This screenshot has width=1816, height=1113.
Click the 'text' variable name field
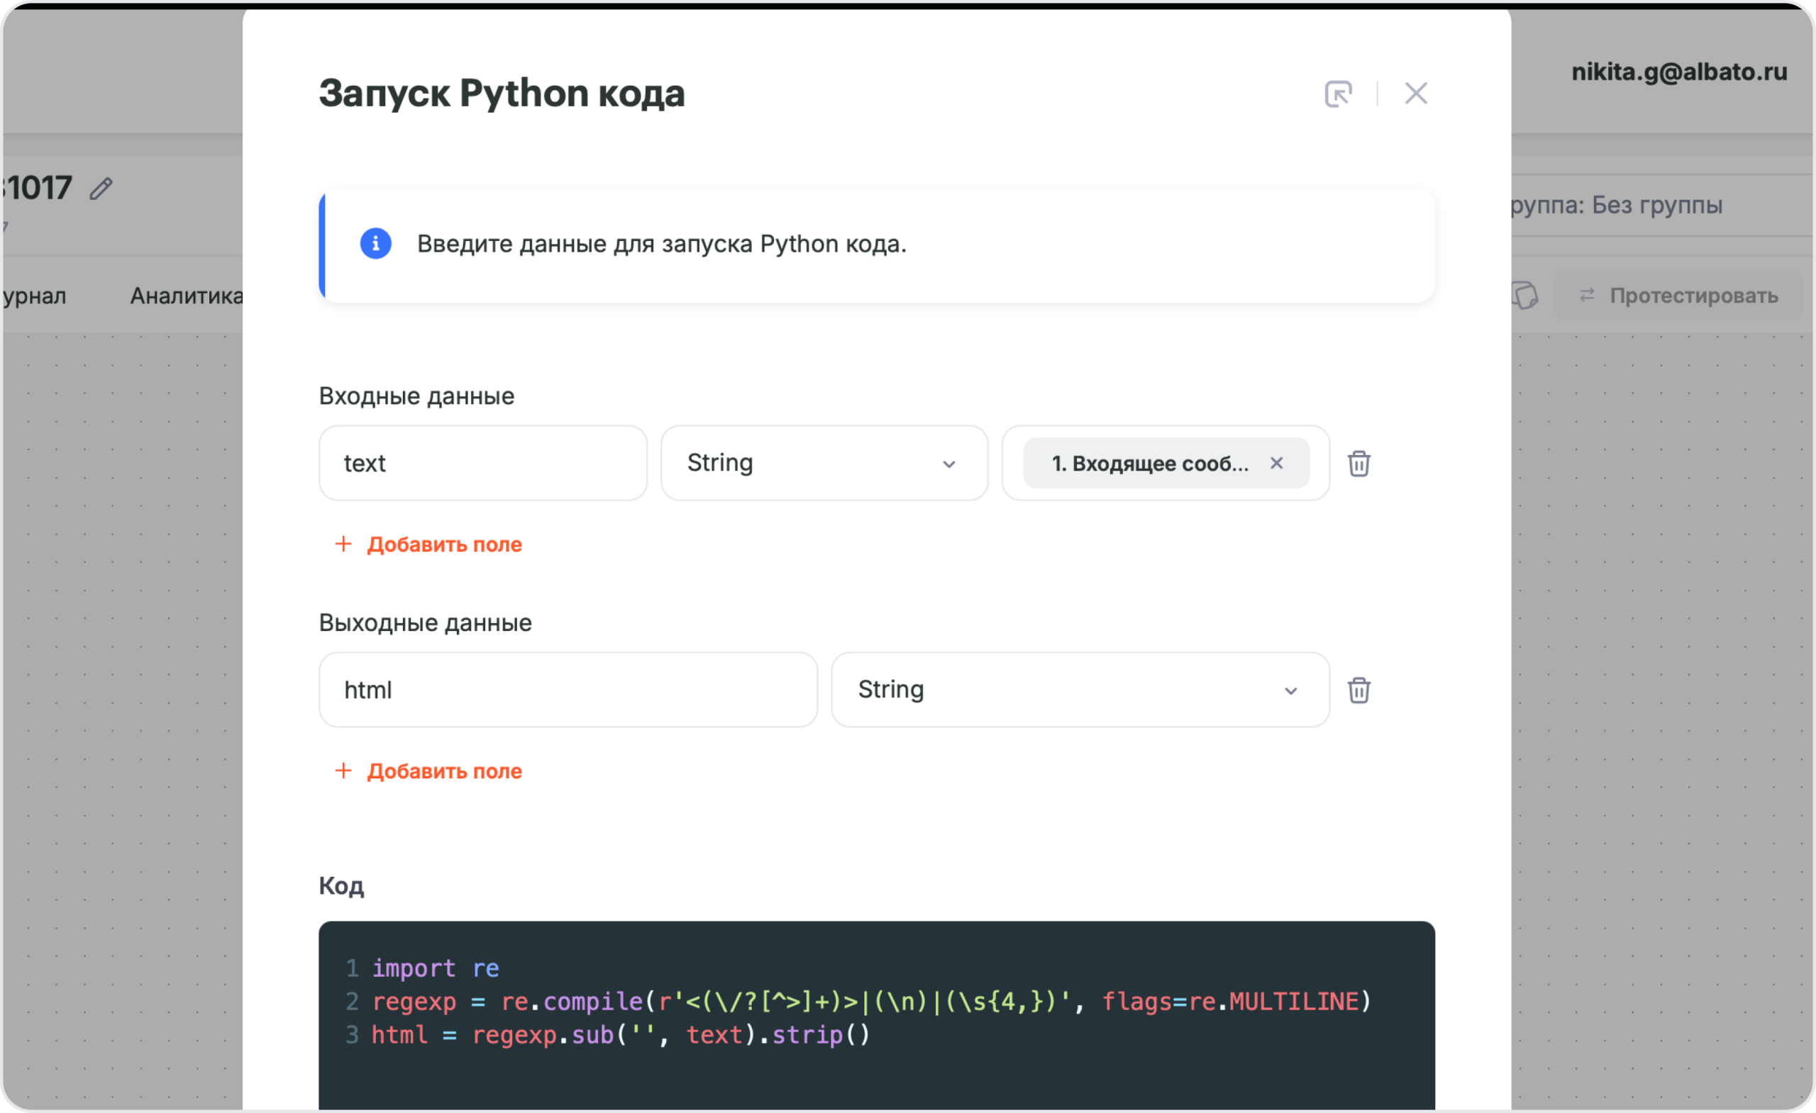pyautogui.click(x=483, y=464)
